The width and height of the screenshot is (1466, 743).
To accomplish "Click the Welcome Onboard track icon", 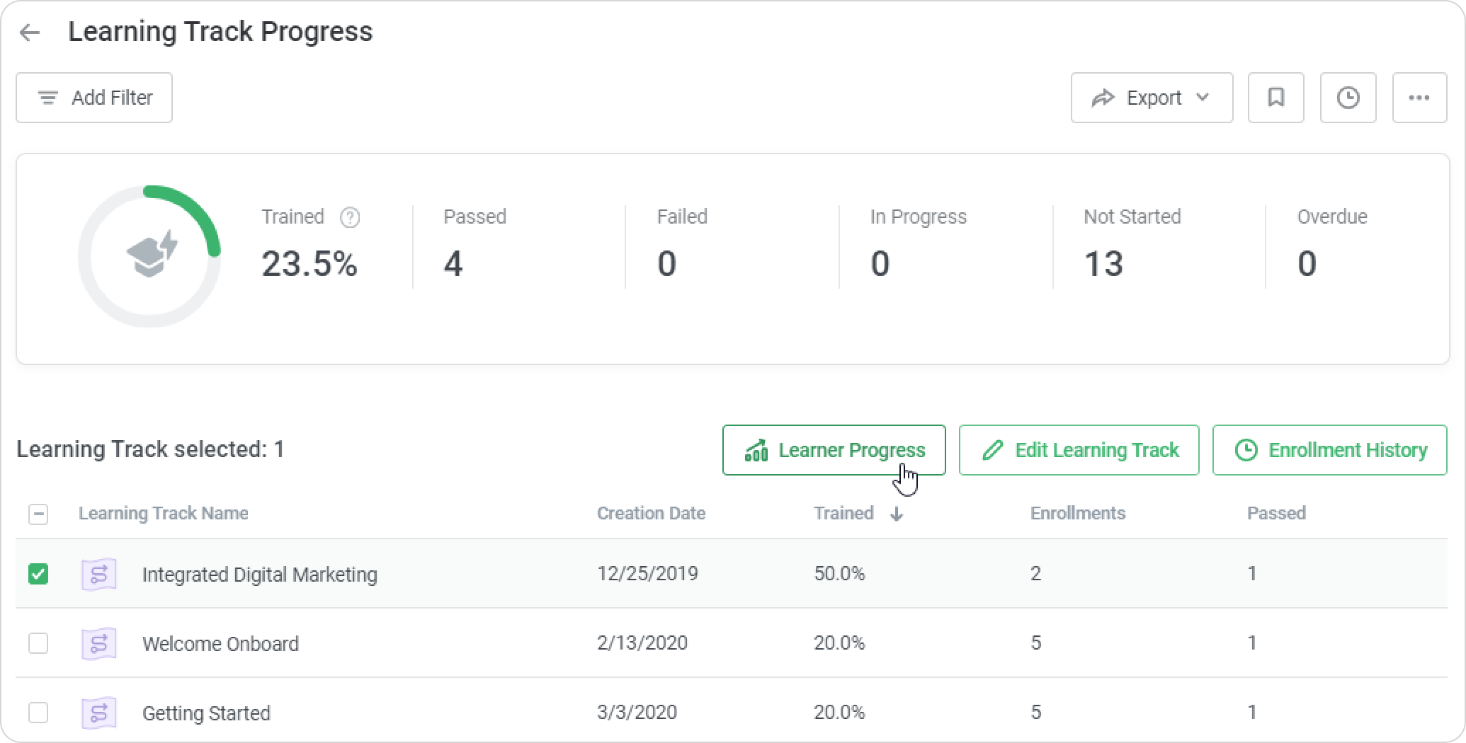I will tap(99, 643).
